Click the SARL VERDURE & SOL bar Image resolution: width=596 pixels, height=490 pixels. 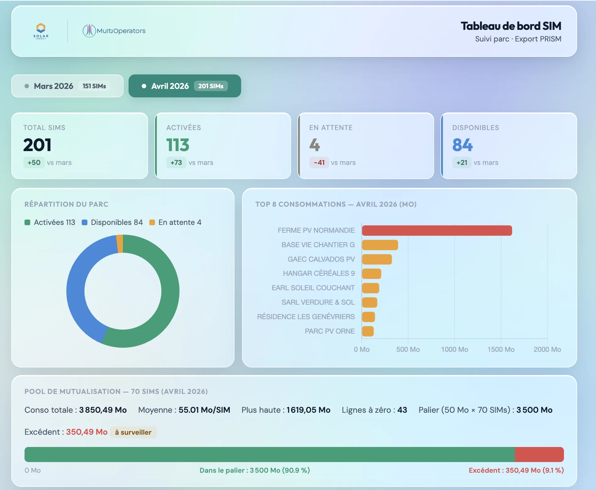point(370,302)
